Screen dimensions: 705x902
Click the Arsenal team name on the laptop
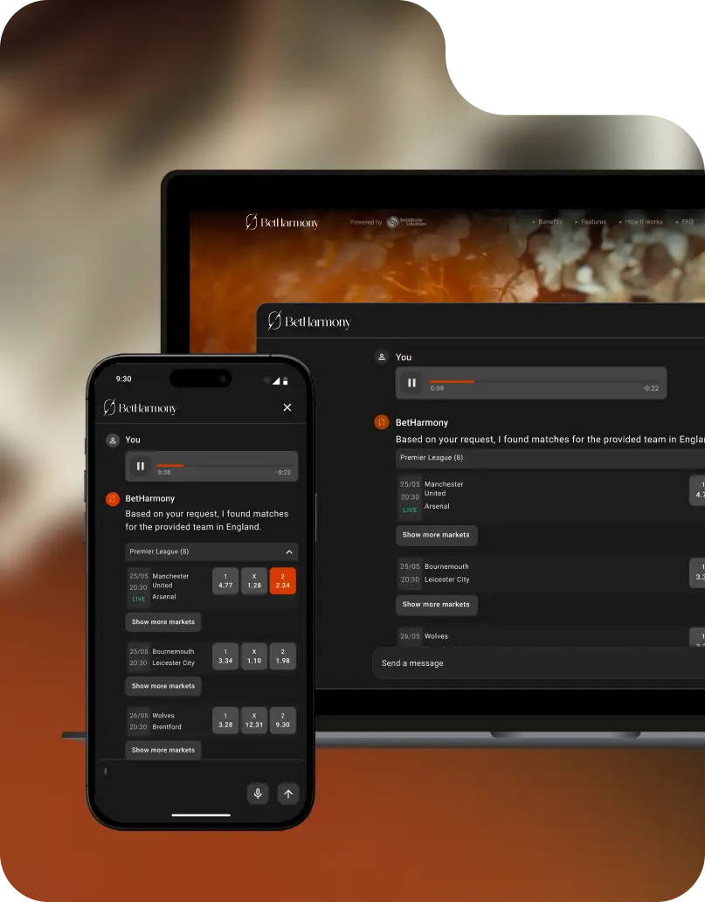[x=437, y=506]
